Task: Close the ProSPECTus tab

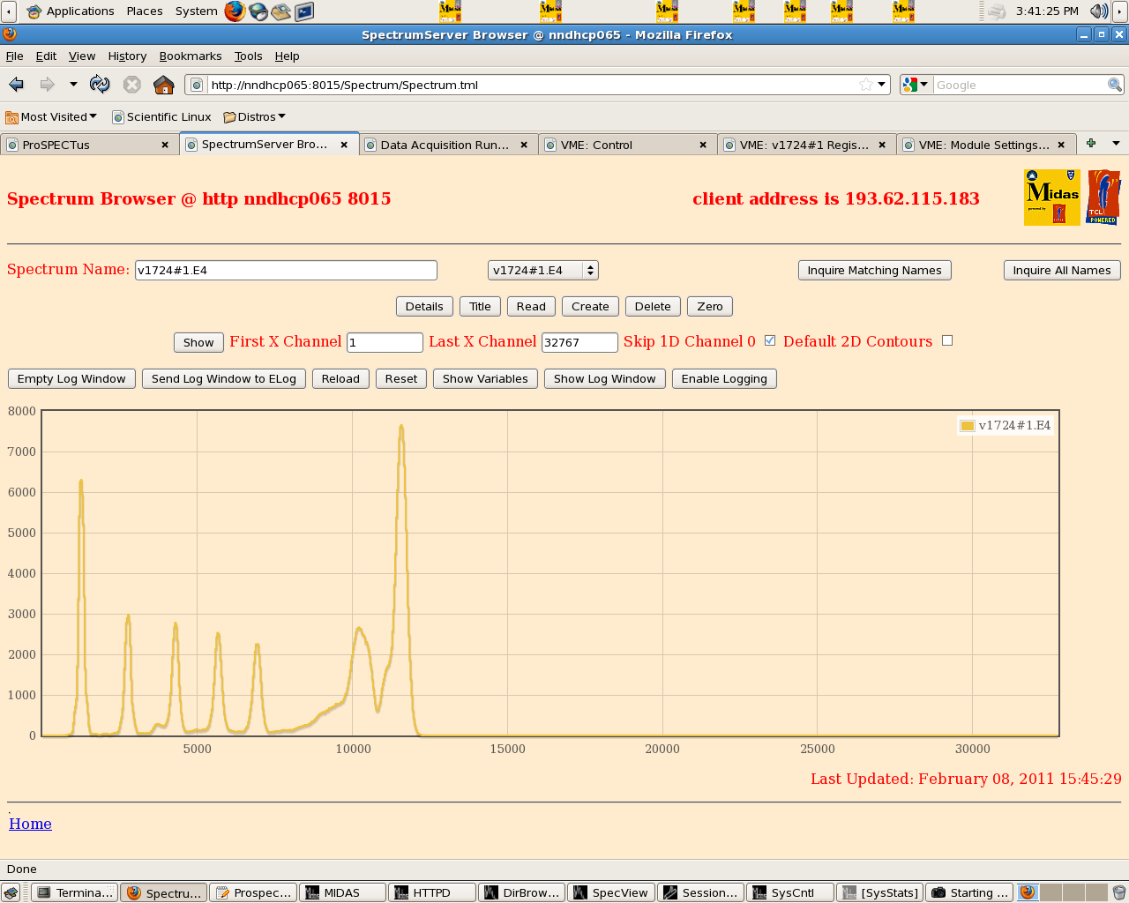Action: pos(165,145)
